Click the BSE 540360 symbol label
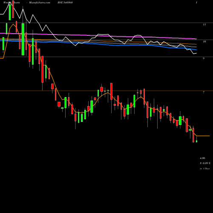The image size is (213, 213). (66, 3)
